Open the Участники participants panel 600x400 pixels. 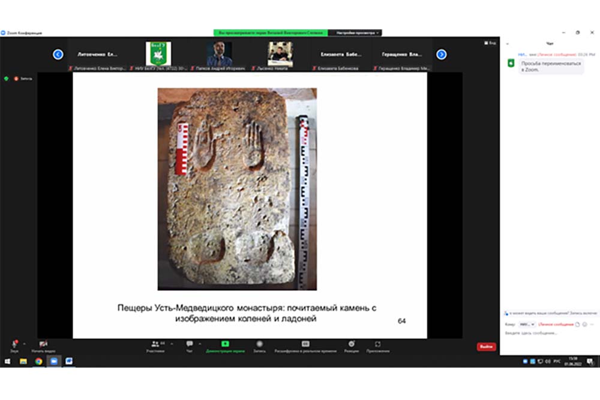(155, 345)
